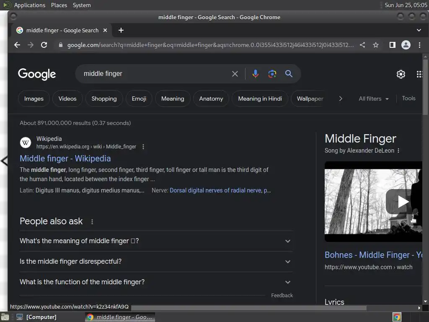The image size is (429, 322).
Task: Open Dorsal digital nerves of radial nerve link
Action: coord(220,190)
